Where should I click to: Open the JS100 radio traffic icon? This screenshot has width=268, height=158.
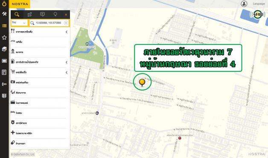pos(258,15)
